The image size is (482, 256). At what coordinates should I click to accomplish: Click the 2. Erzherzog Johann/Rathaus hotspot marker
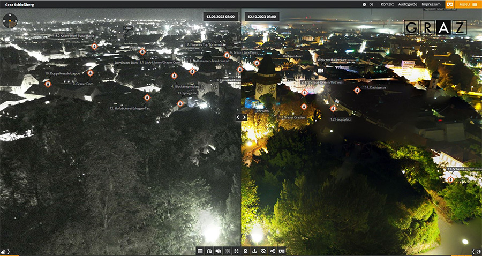304,93
